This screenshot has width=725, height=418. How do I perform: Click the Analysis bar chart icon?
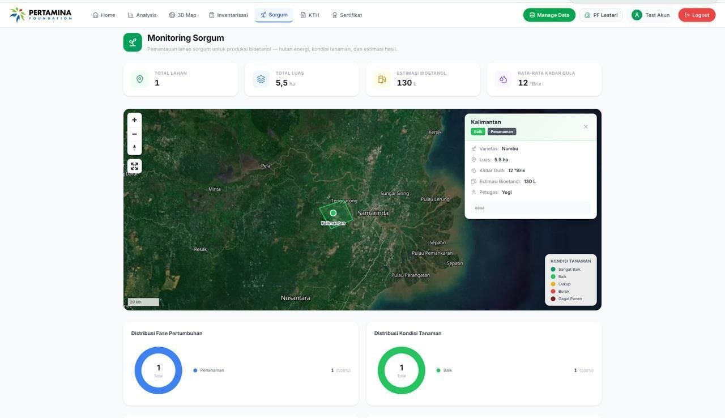coord(131,15)
